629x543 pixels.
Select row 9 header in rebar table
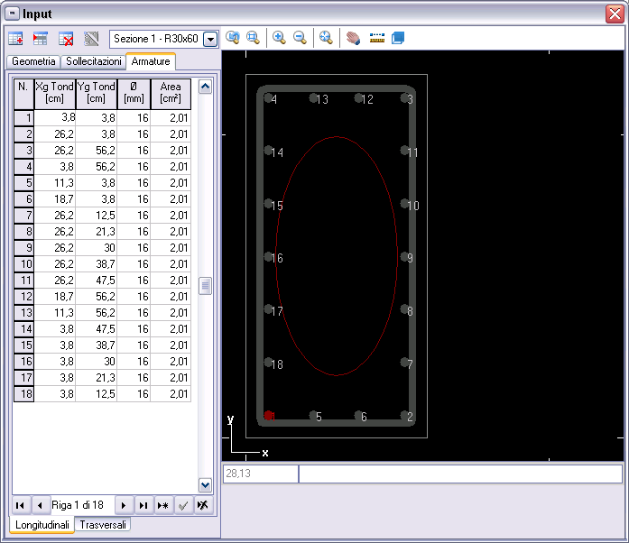pos(23,248)
